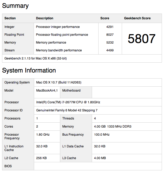Click the BIOS row label
This screenshot has height=174, width=164.
[8, 166]
